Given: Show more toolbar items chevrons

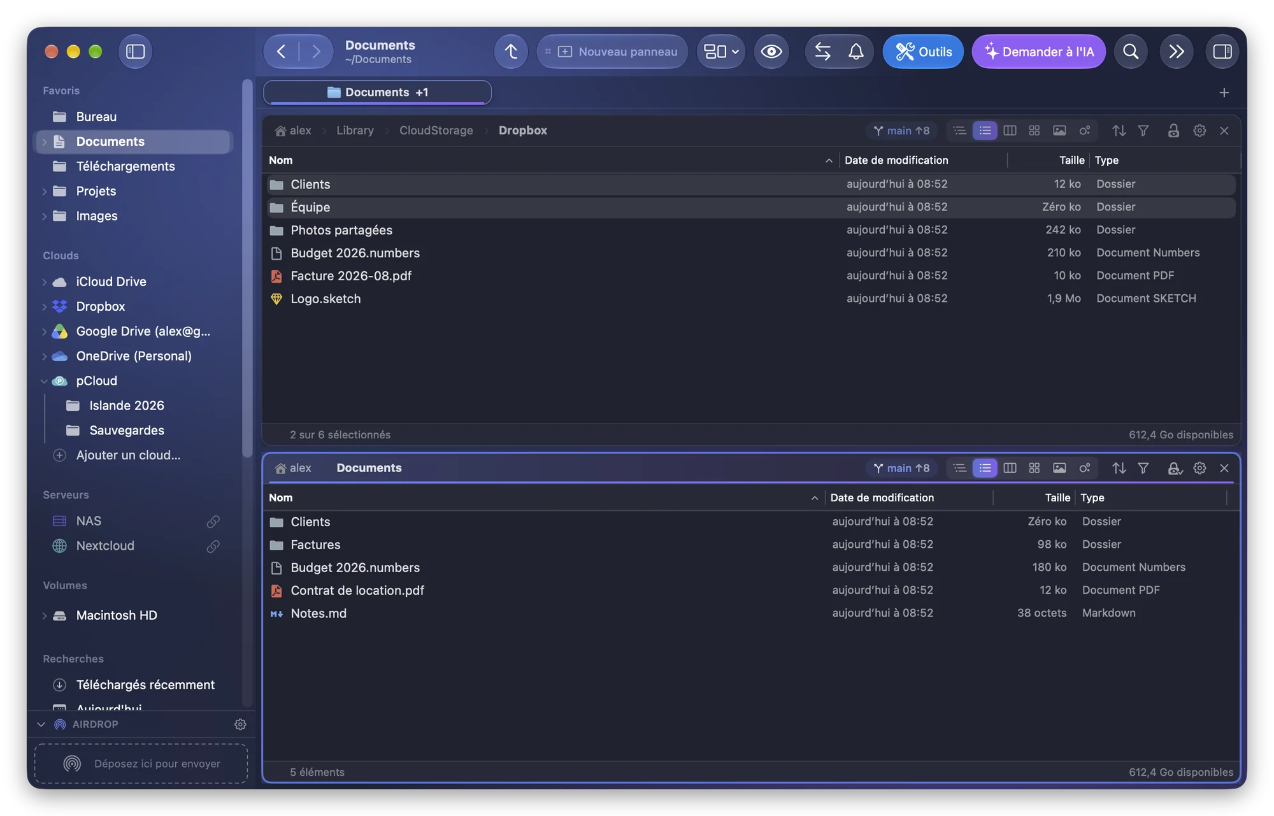Looking at the screenshot, I should click(x=1176, y=52).
